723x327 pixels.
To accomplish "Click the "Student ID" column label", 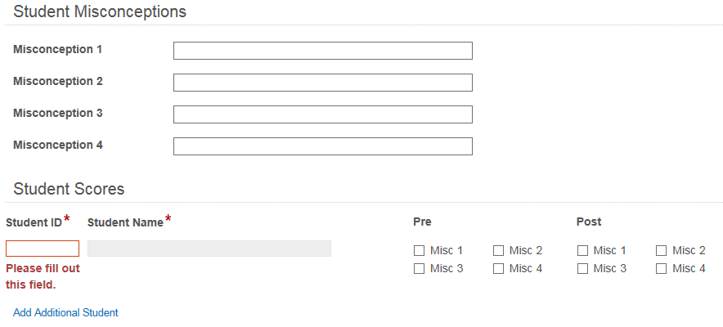I will point(34,222).
